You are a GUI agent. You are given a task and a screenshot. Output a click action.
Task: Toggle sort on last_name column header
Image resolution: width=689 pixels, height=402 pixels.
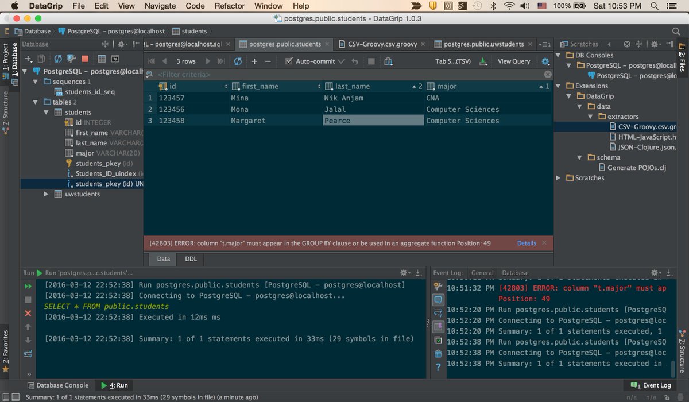click(x=374, y=86)
